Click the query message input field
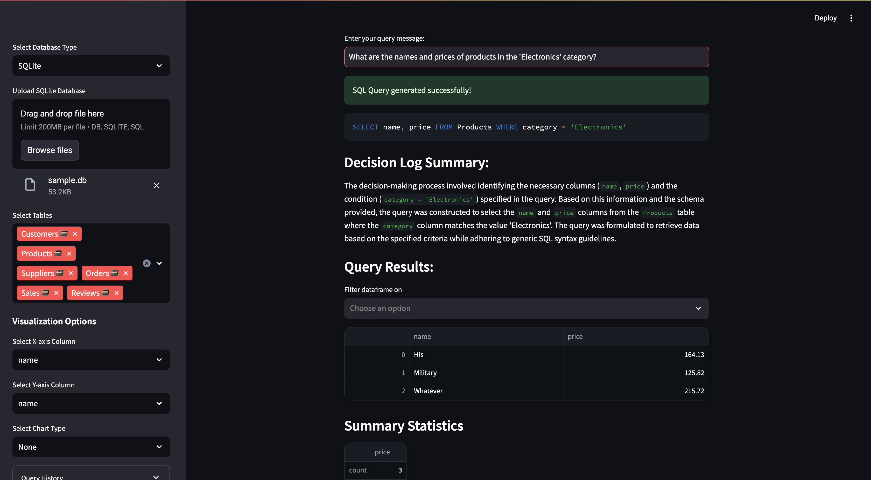The width and height of the screenshot is (871, 480). pyautogui.click(x=526, y=57)
